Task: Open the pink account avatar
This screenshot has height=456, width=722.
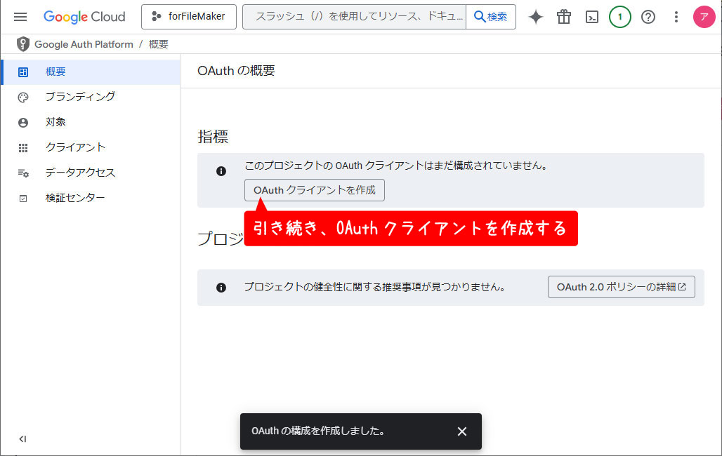Action: tap(704, 17)
